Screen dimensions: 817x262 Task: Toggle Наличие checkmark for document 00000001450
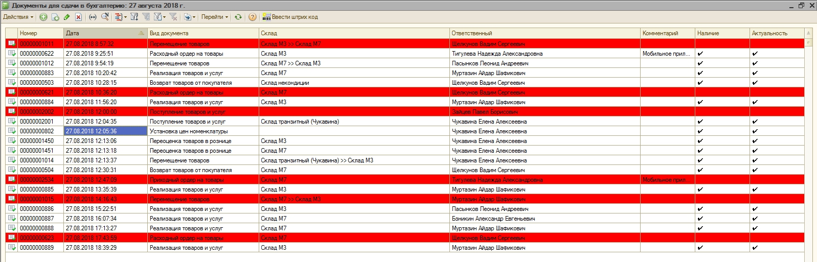(x=700, y=141)
